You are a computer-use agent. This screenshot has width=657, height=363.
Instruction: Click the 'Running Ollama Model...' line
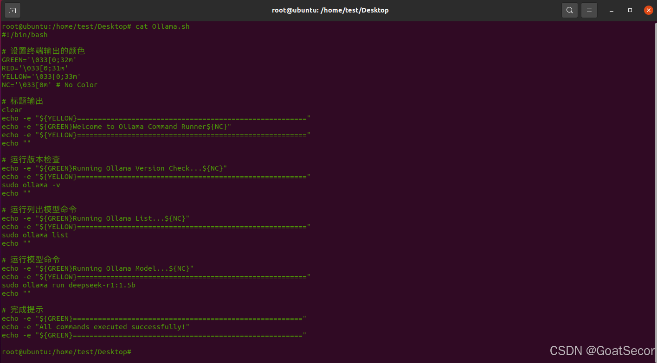coord(98,268)
